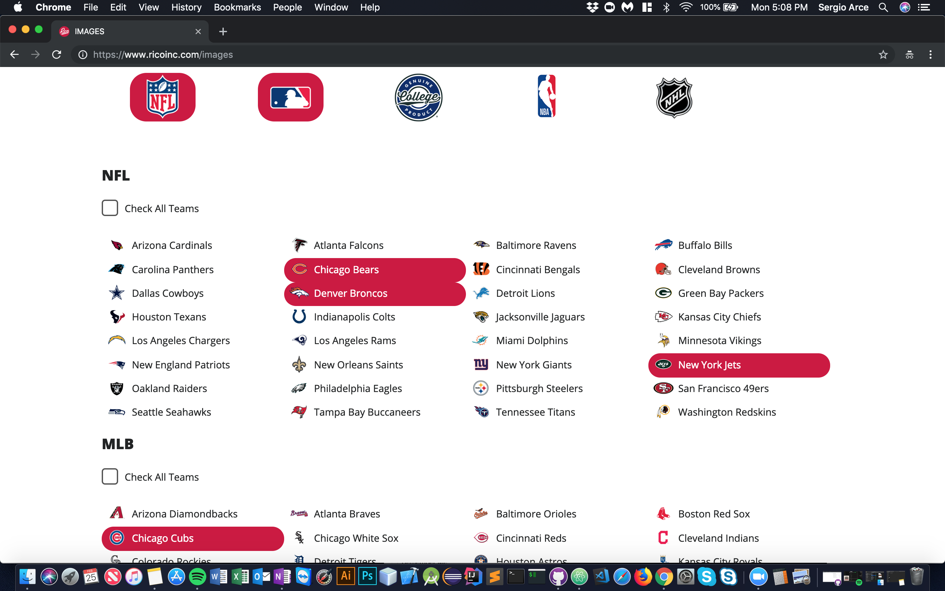
Task: Check the MLB Check All Teams box
Action: tap(110, 476)
